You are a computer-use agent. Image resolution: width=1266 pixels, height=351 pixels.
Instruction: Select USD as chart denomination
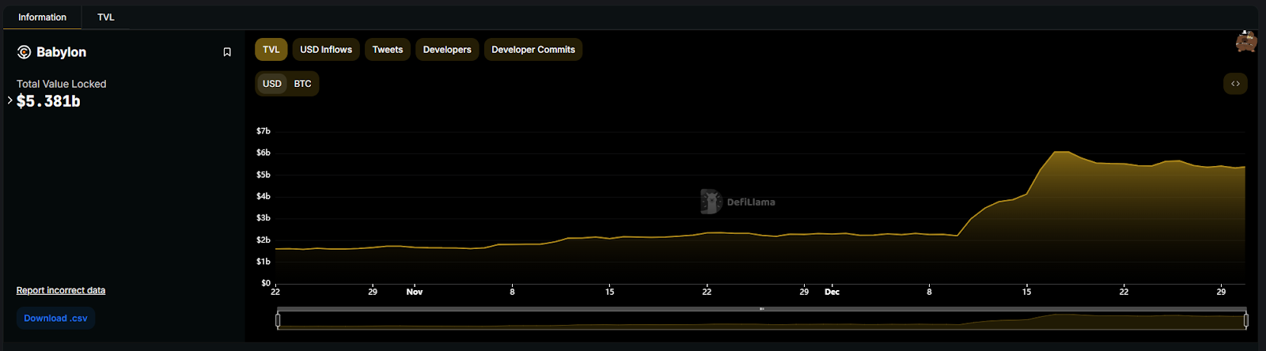coord(272,84)
